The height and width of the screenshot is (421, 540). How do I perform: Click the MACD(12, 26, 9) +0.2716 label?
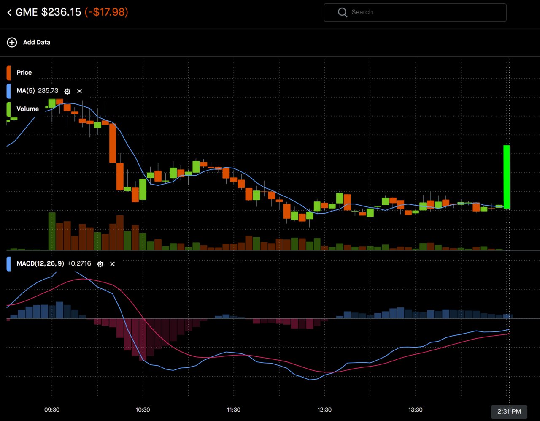tap(54, 263)
